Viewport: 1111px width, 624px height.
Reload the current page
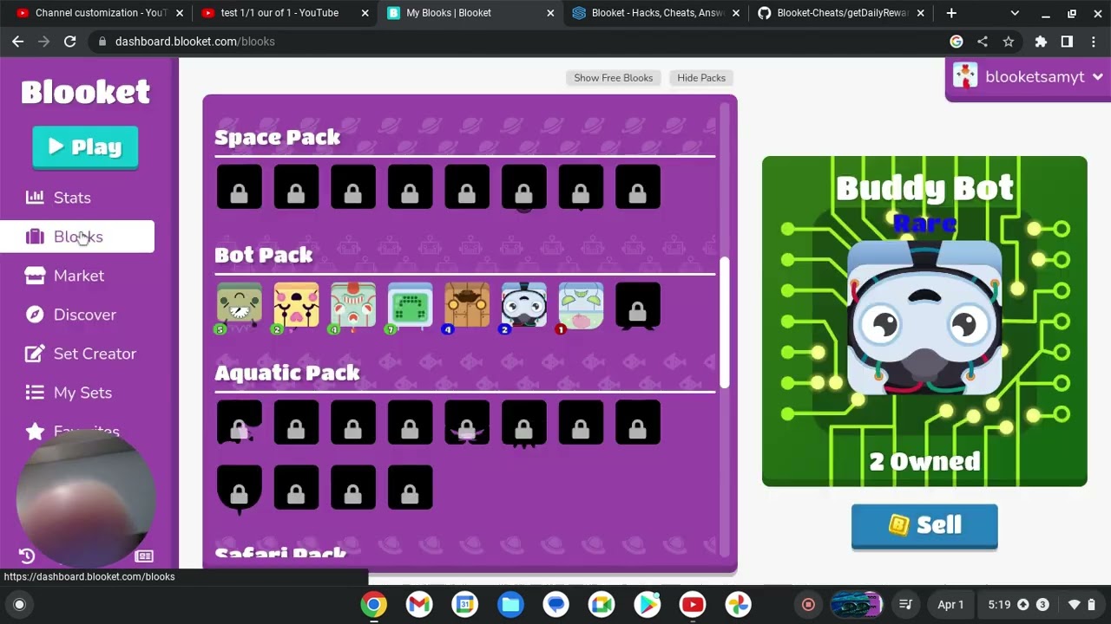pos(70,42)
